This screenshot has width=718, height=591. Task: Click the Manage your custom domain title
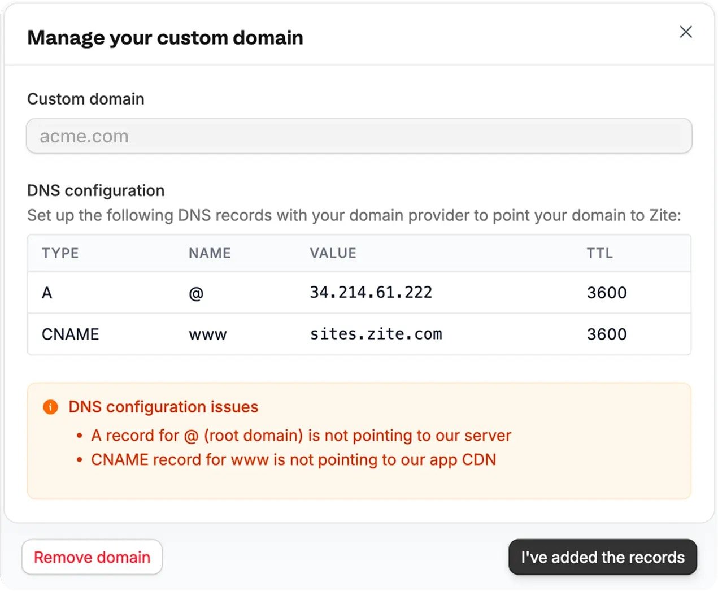pyautogui.click(x=165, y=38)
